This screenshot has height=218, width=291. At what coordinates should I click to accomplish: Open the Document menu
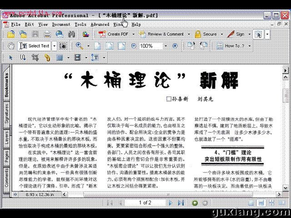61,25
